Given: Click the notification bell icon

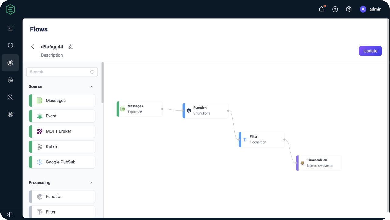Looking at the screenshot, I should tap(321, 9).
